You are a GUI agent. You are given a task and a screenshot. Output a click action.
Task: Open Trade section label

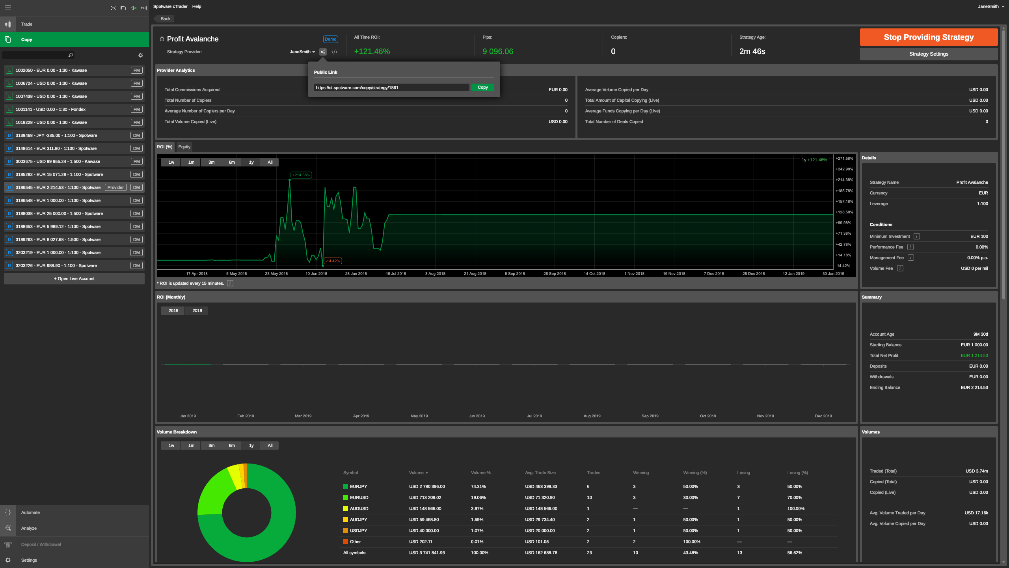[27, 24]
